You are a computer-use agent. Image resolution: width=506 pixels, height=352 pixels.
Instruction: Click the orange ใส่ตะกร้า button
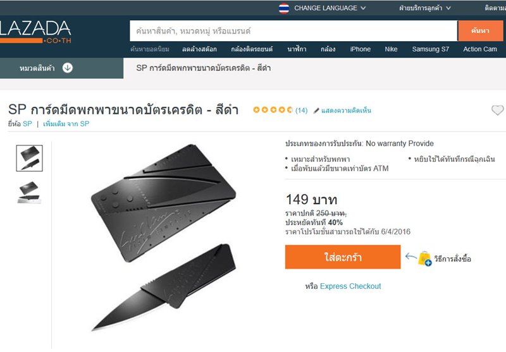[343, 257]
